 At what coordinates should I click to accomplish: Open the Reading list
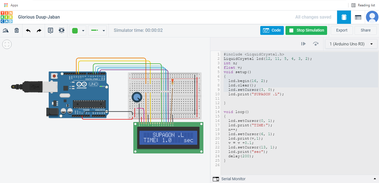pos(363,5)
